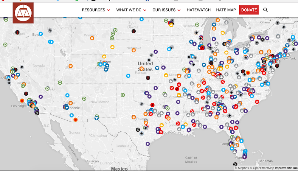Click the blue triangle marker on Texas-Mexico border
Screen dimensions: 298x171
pos(97,118)
